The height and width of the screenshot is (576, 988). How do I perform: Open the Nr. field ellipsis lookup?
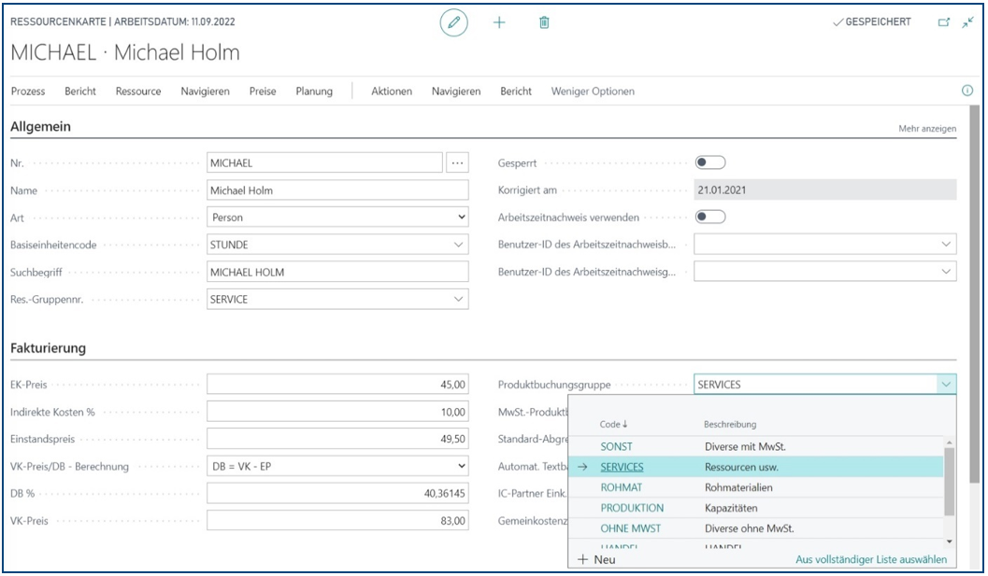[457, 163]
